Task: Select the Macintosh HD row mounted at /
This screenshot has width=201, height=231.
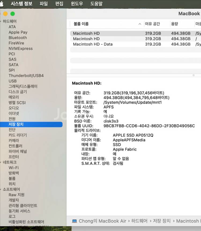Action: [x=136, y=39]
